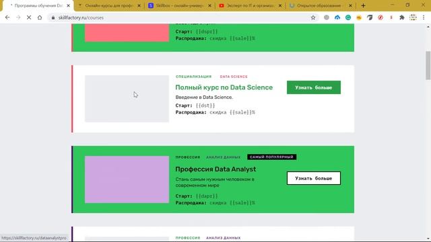Click the gray circle extension icon
Image resolution: width=431 pixels, height=242 pixels.
(326, 17)
